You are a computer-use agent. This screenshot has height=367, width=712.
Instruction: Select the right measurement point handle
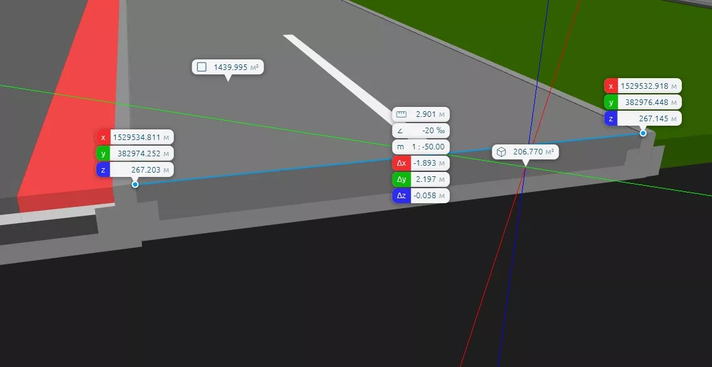click(x=643, y=133)
